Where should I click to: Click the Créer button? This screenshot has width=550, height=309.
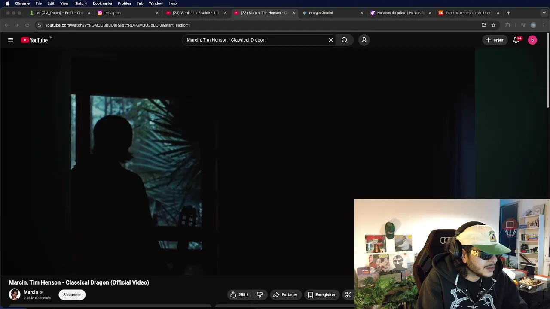pos(494,40)
